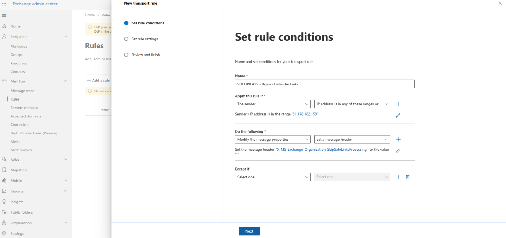Click the Mobile icon in sidebar
Image resolution: width=506 pixels, height=238 pixels.
tap(4, 181)
